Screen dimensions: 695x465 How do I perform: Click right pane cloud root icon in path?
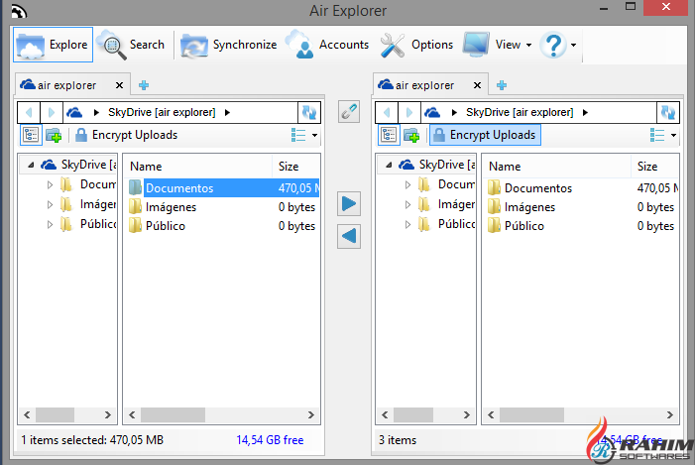click(432, 113)
